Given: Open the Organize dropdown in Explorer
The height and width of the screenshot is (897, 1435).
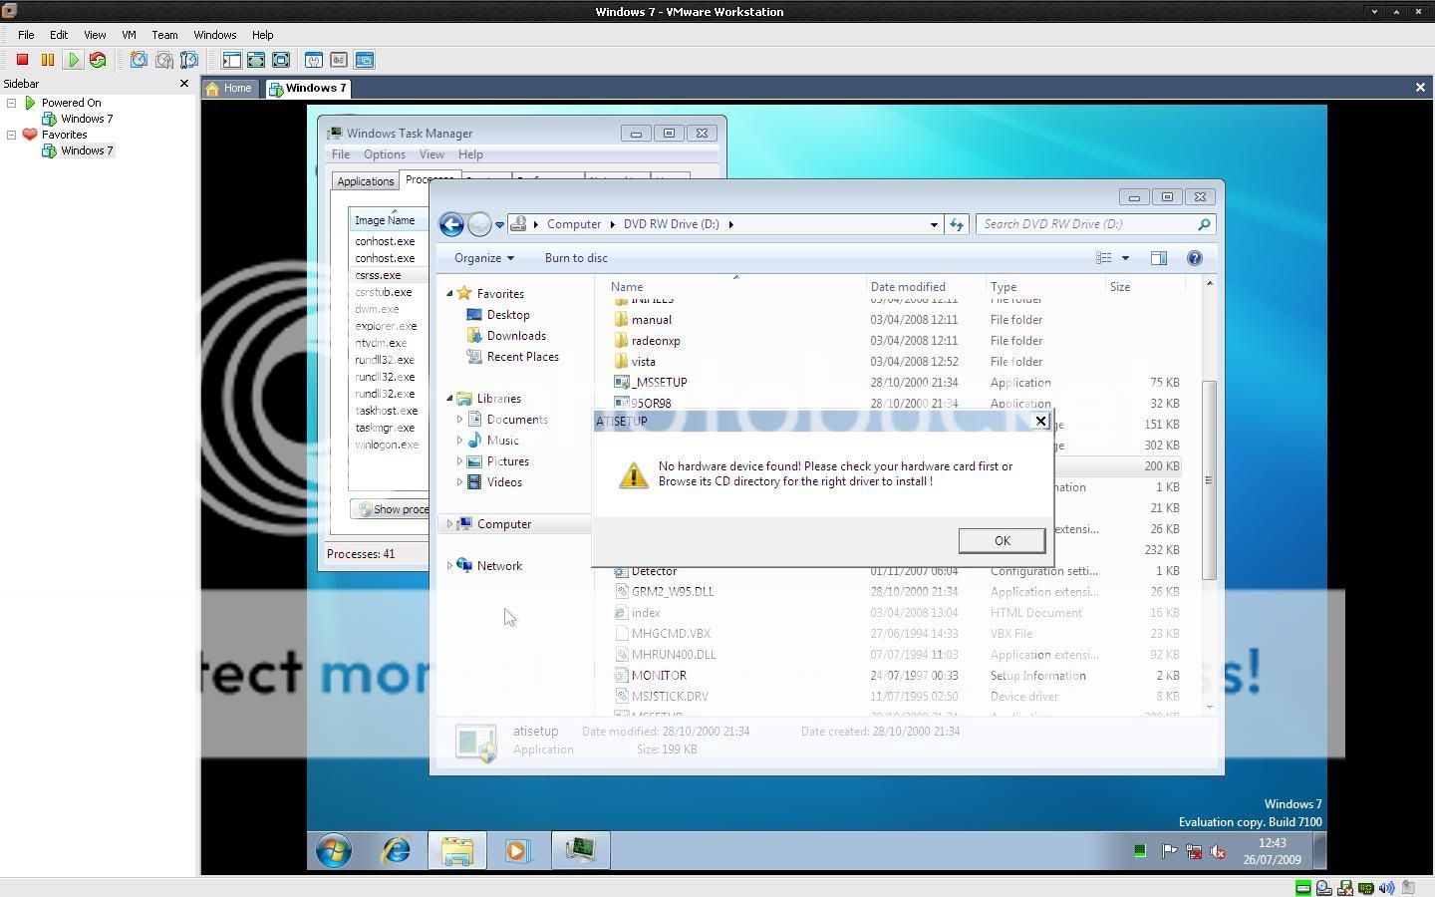Looking at the screenshot, I should [483, 258].
